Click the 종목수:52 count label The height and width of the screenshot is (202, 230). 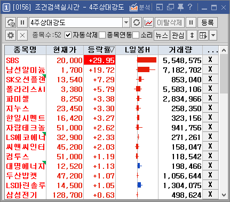click(x=46, y=35)
